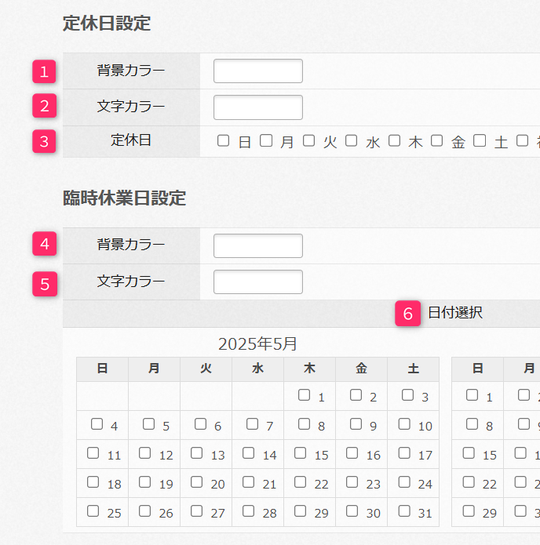This screenshot has width=540, height=545.
Task: Check the May 15 date checkbox
Action: (305, 453)
